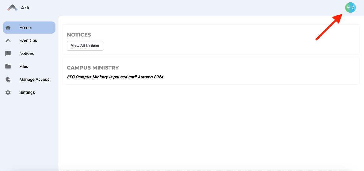
Task: Click the SFC Campus Ministry paused message
Action: click(115, 77)
